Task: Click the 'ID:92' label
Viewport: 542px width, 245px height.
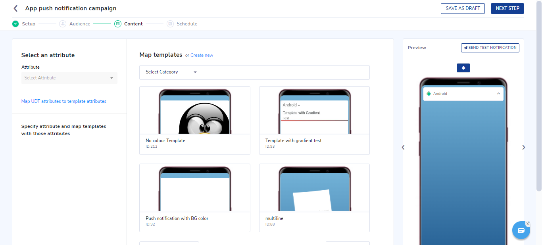Action: click(x=150, y=224)
